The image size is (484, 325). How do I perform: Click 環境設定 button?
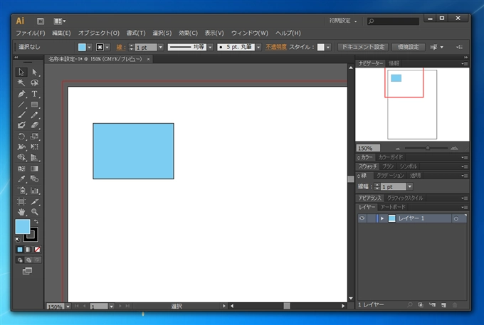408,47
